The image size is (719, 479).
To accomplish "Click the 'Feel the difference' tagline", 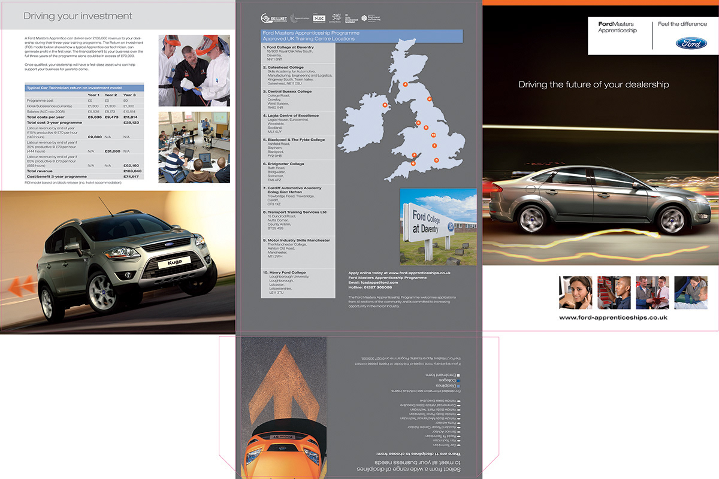I will 682,24.
